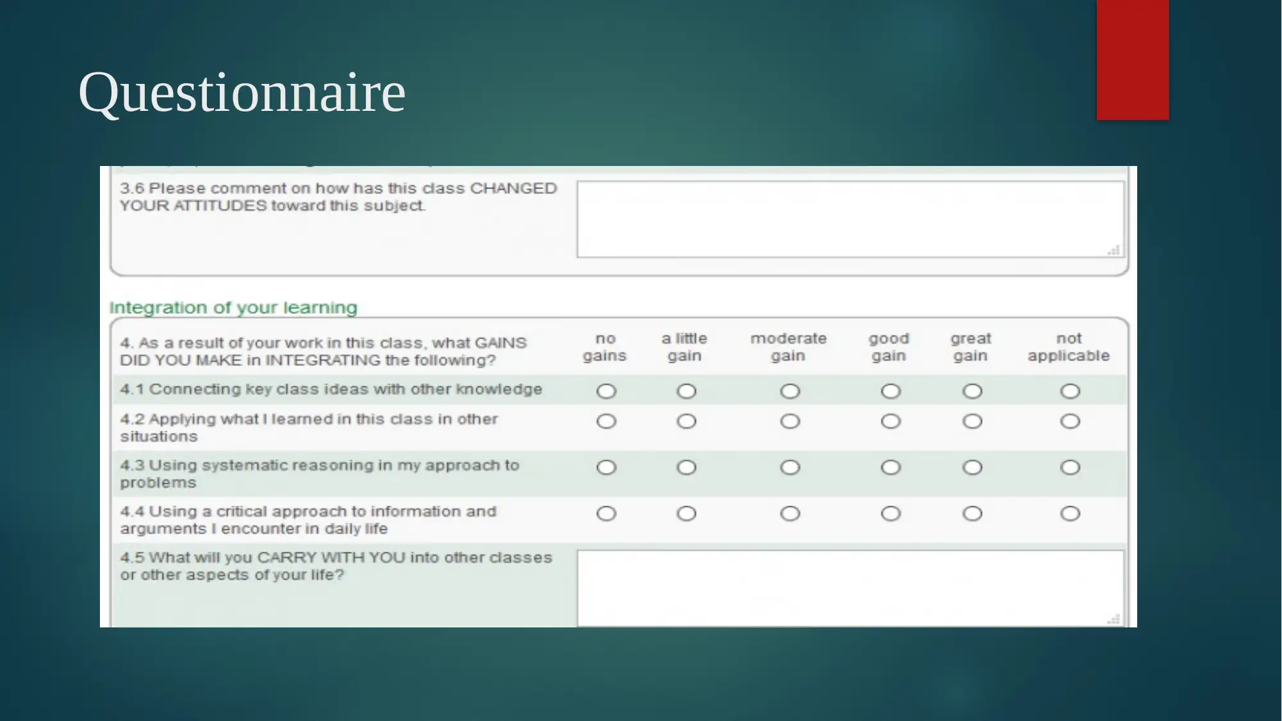Viewport: 1282px width, 721px height.
Task: Click question text '4.3 Using systematic reasoning'
Action: (320, 474)
